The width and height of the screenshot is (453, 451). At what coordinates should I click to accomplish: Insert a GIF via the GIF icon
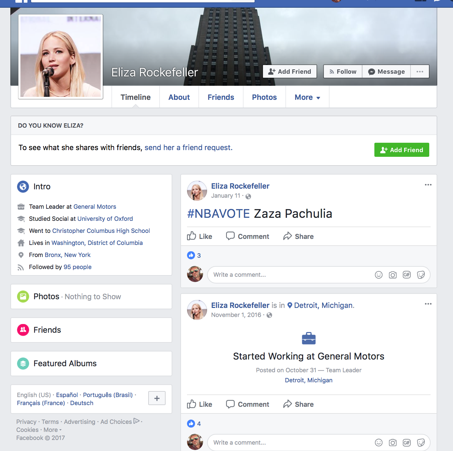click(x=406, y=274)
